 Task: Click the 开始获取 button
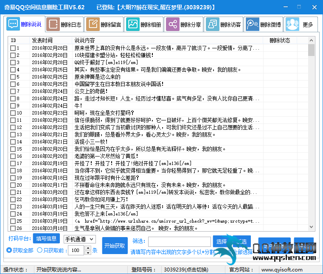pos(115,246)
